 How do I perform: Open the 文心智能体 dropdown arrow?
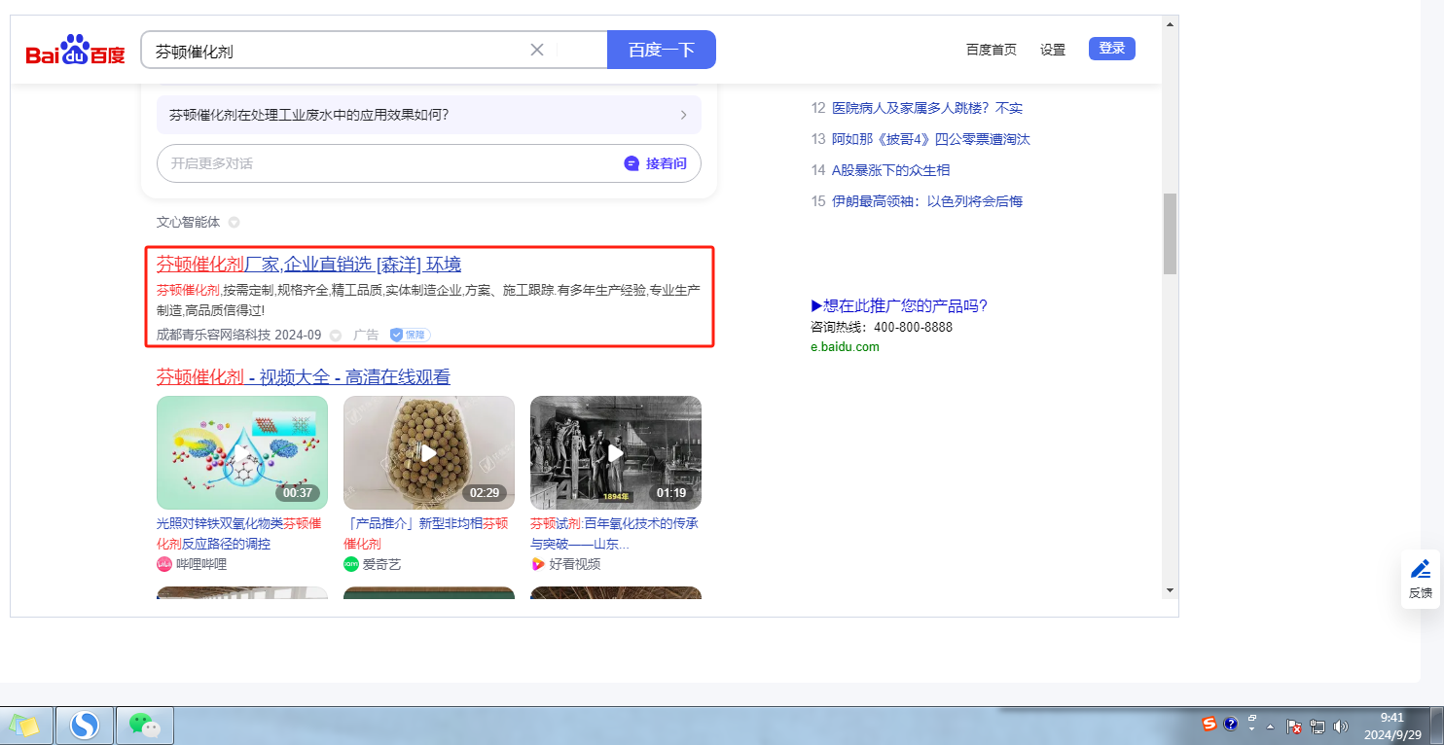[x=234, y=223]
